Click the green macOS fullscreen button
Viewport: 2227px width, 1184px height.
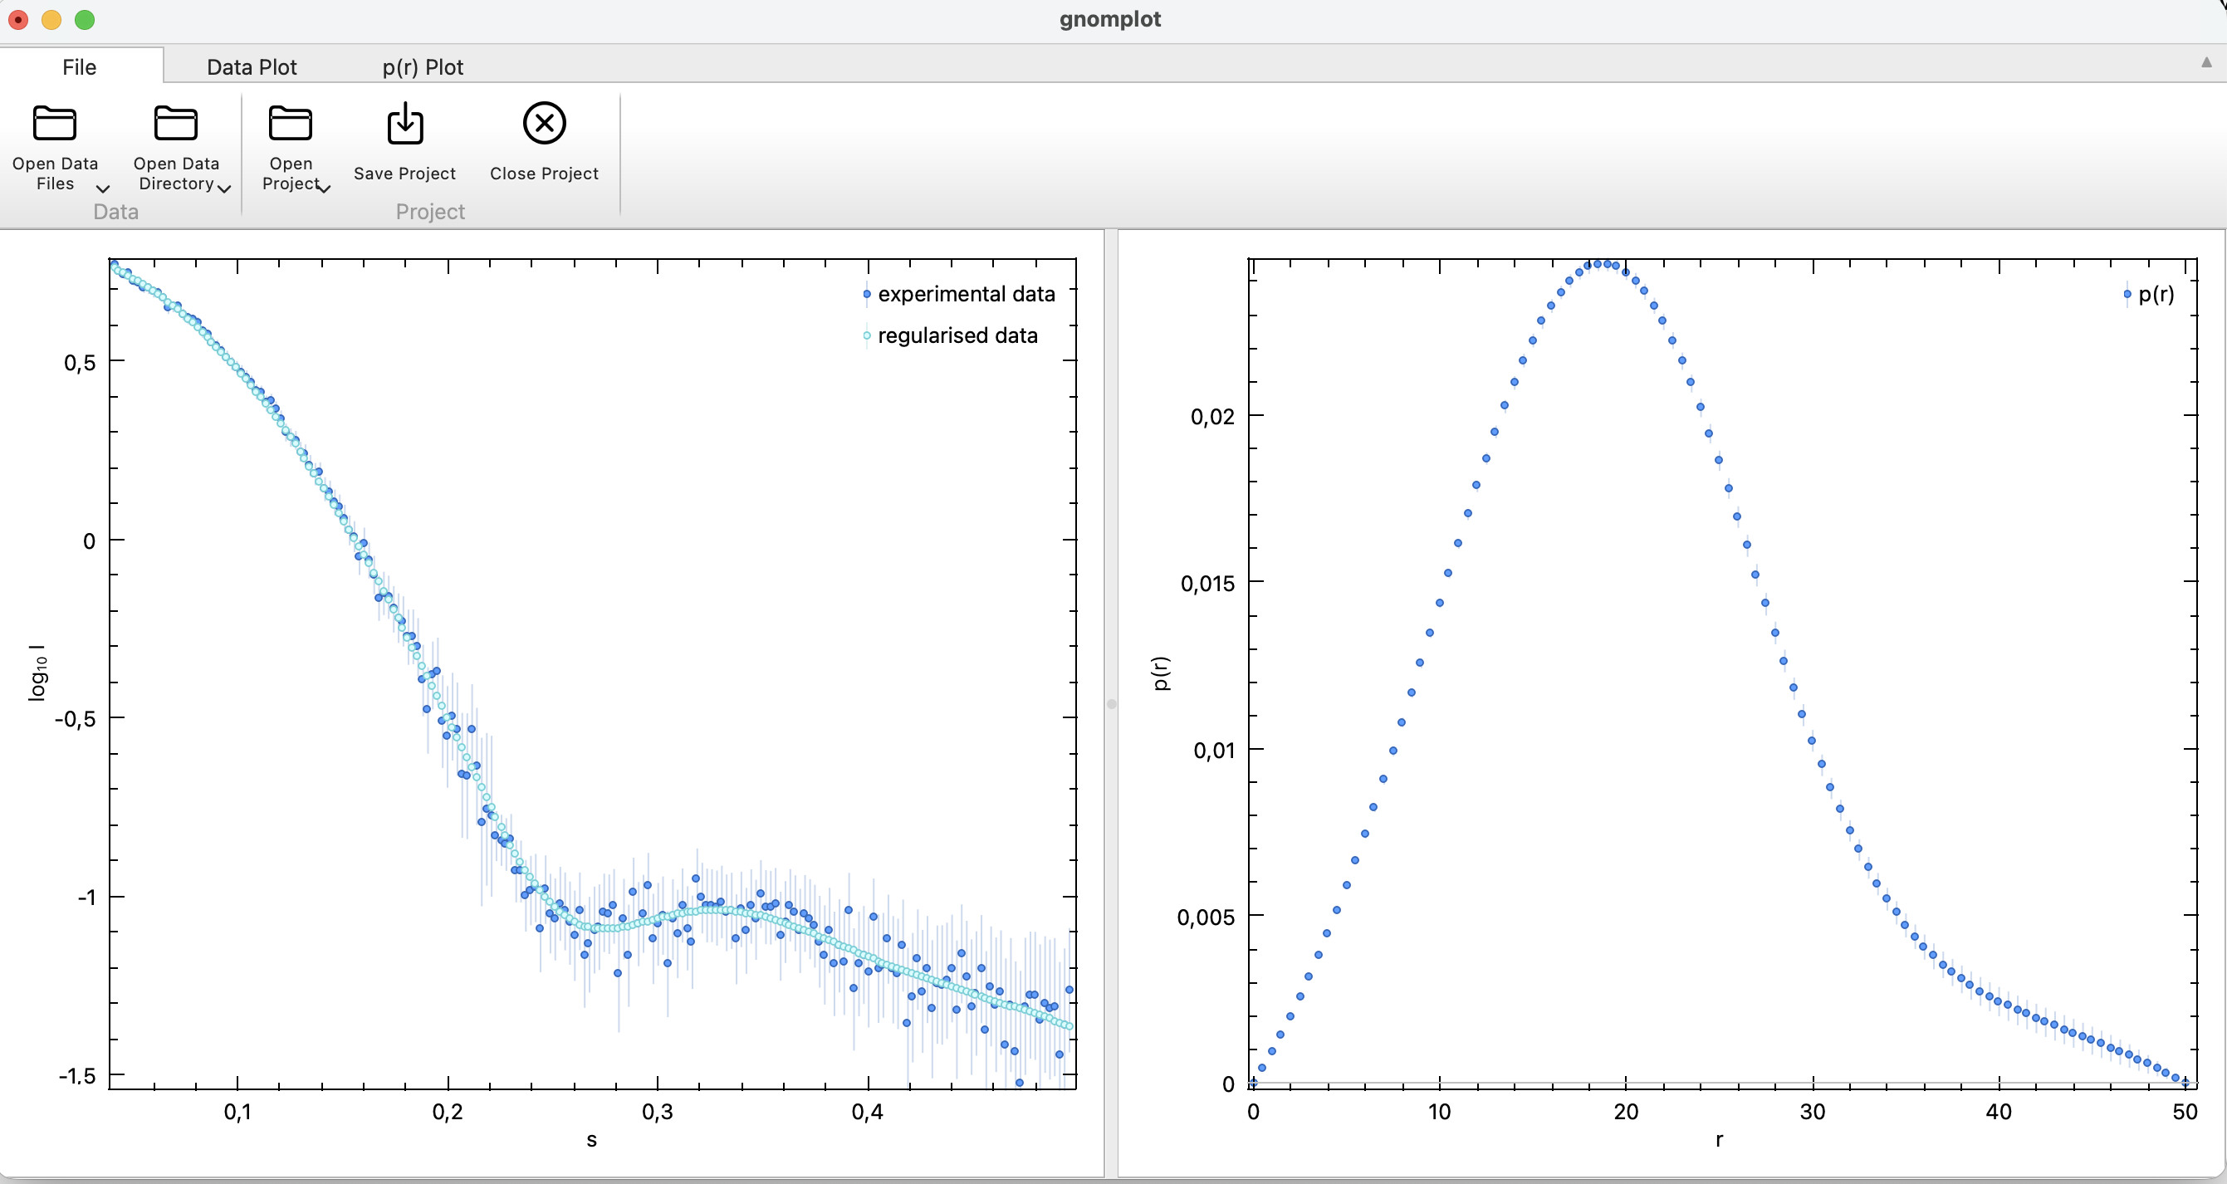coord(85,20)
